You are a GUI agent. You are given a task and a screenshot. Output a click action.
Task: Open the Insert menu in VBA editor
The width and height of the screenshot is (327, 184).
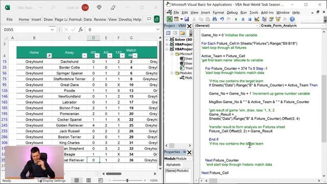click(205, 12)
